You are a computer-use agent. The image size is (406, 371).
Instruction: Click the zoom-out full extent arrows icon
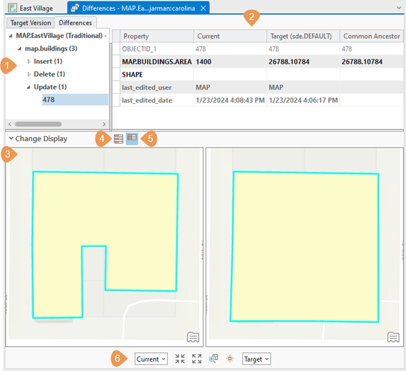pos(197,359)
